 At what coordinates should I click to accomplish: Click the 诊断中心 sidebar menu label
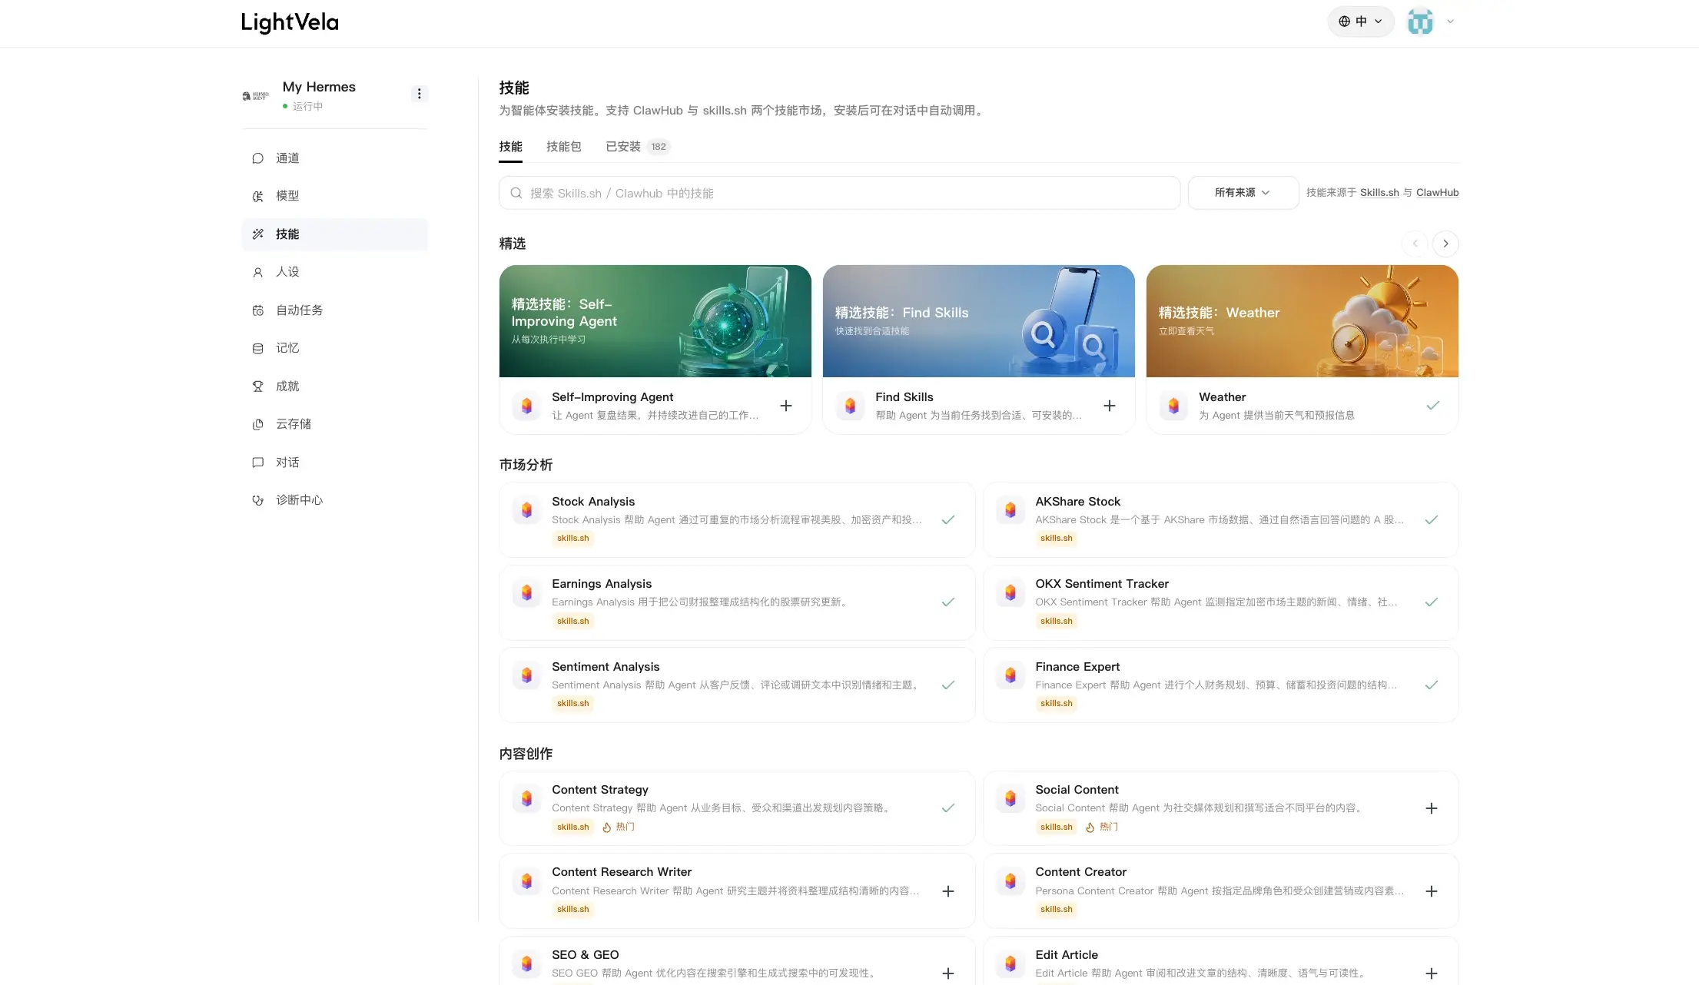tap(299, 500)
